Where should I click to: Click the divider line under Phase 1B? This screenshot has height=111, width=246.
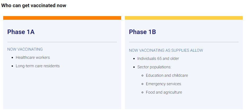coord(184,42)
